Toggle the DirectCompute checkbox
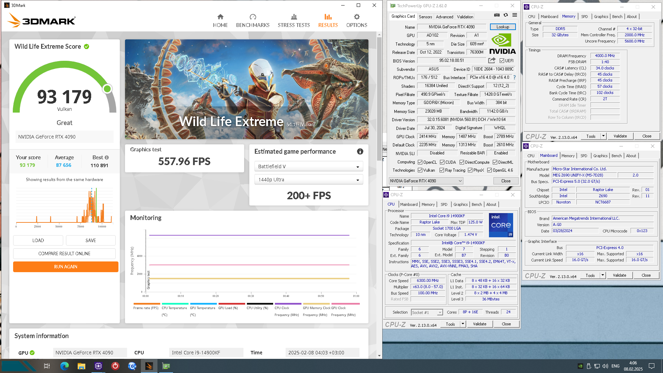Screen dimensions: 663x373 point(462,162)
